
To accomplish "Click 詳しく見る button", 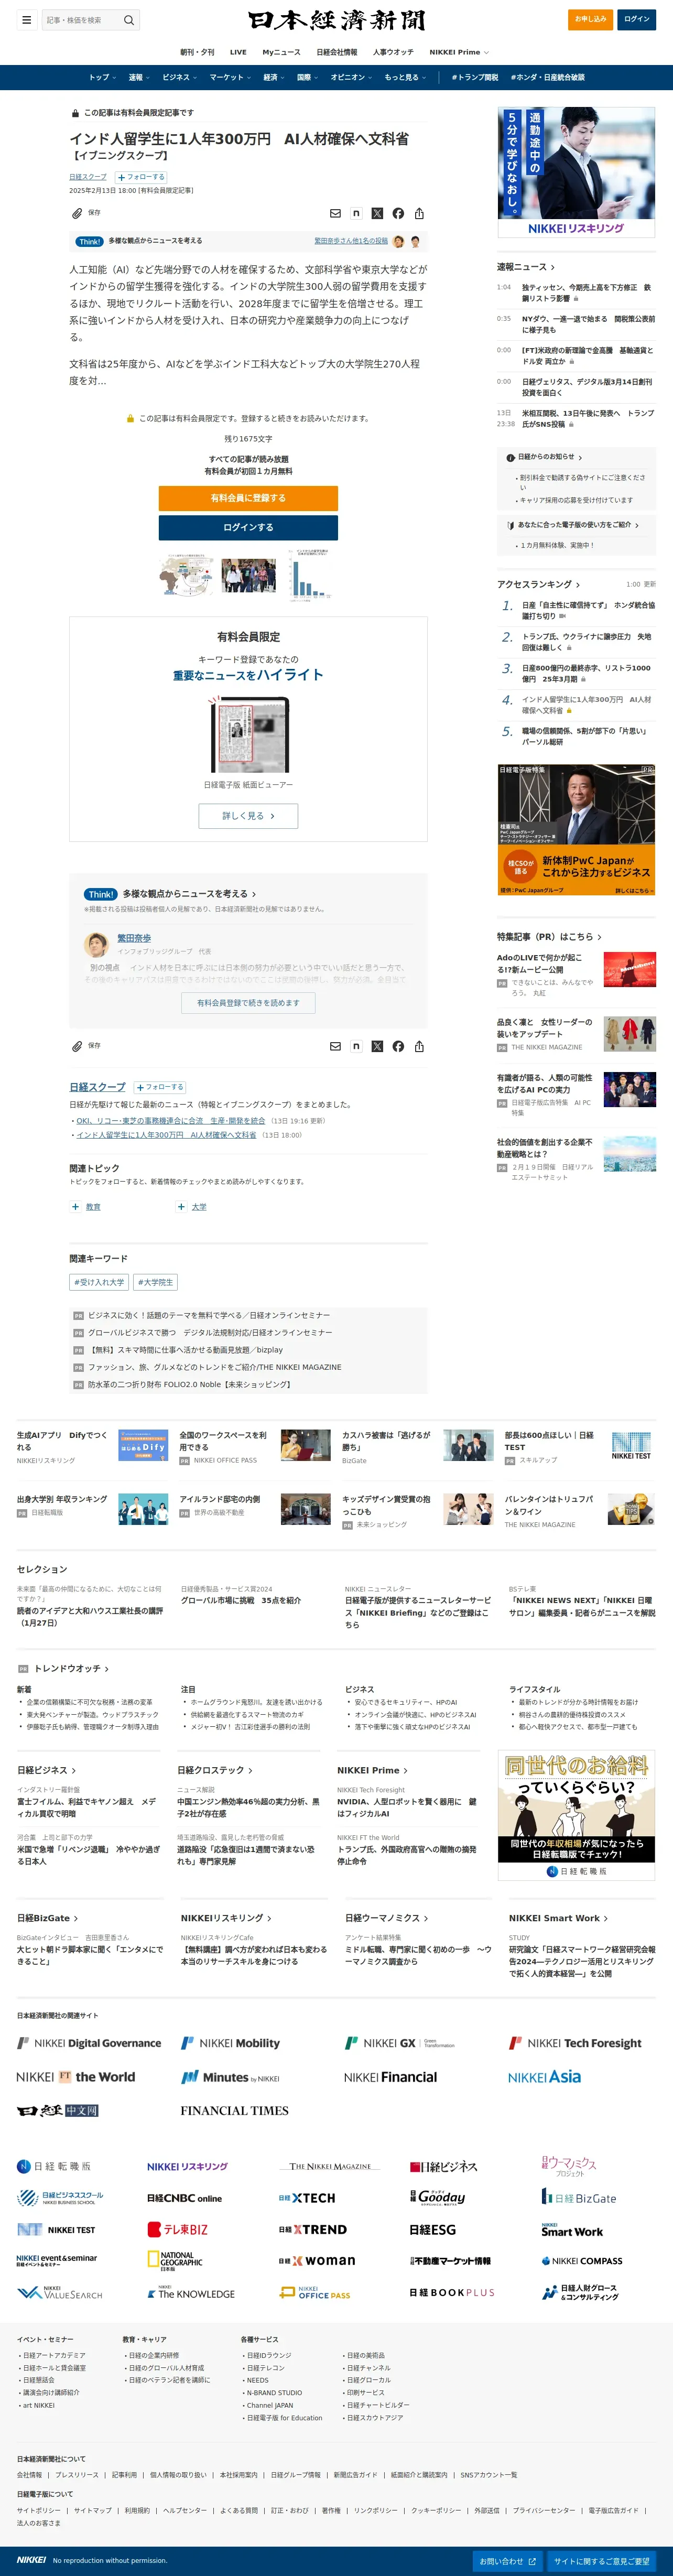I will pos(248,816).
